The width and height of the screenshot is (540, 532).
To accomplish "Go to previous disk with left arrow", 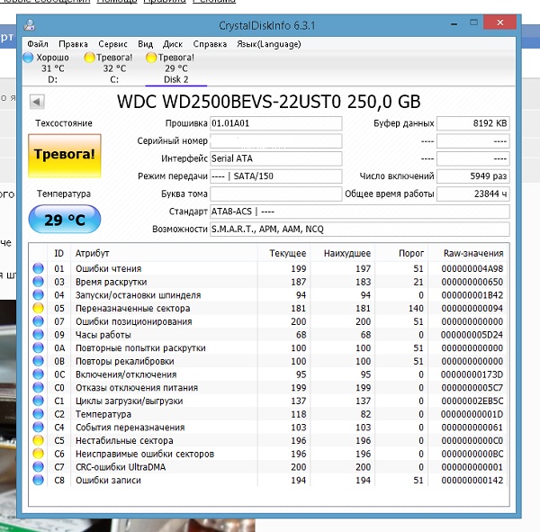I will 37,102.
